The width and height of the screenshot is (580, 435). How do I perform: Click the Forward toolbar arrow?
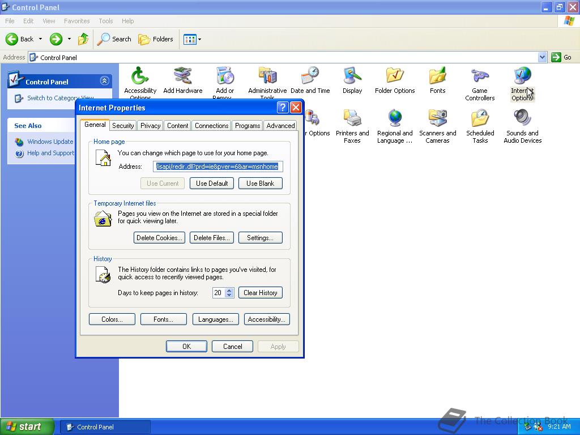pyautogui.click(x=56, y=39)
